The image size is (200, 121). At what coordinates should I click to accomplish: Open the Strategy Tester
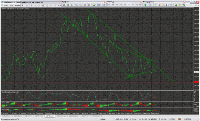tap(171, 5)
